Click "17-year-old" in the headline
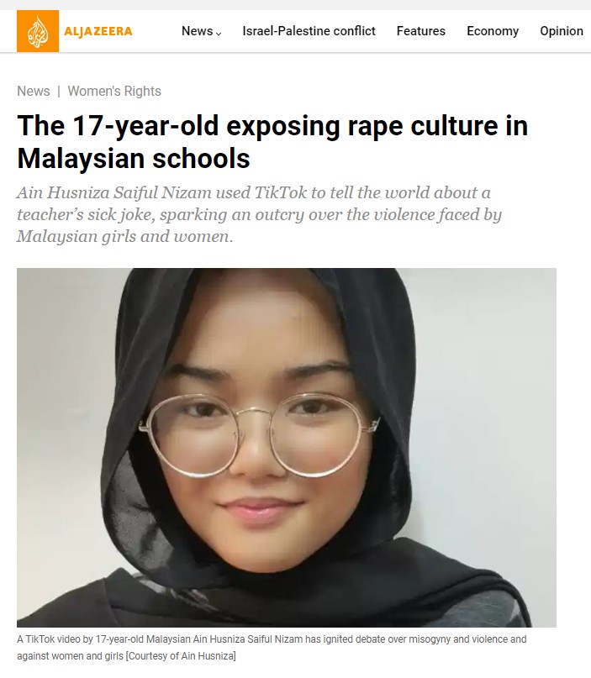Viewport: 591px width, 678px height. tap(145, 126)
